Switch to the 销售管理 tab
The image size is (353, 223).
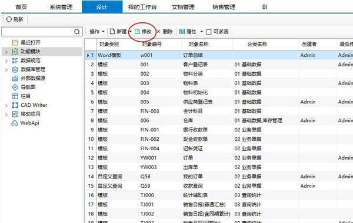[224, 7]
